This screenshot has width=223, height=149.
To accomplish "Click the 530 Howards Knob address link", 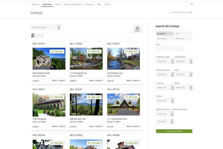I will [x=41, y=73].
